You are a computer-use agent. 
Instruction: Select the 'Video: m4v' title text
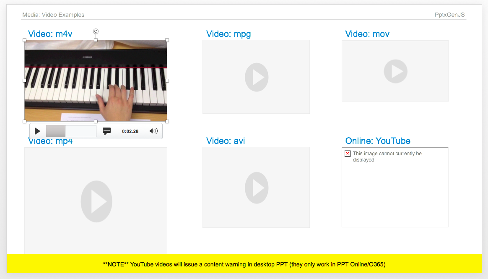pyautogui.click(x=50, y=34)
